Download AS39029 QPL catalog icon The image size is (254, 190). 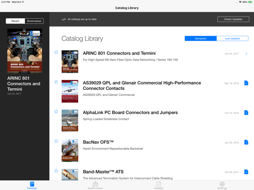pyautogui.click(x=246, y=83)
